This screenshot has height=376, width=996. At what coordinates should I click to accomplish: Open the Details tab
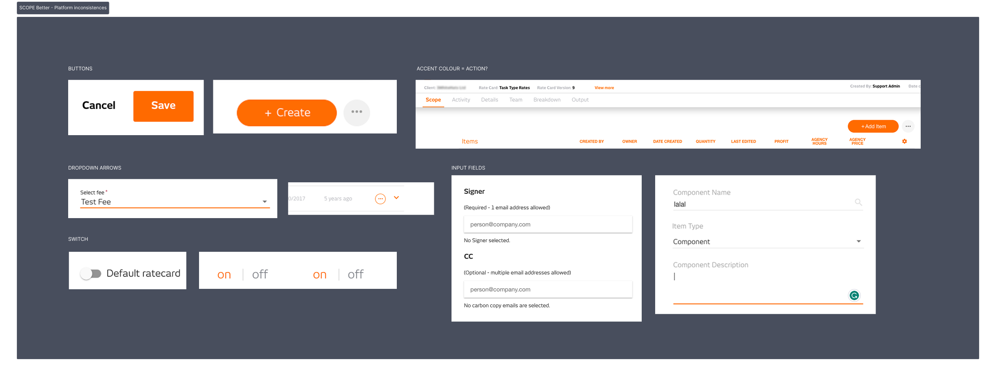(489, 100)
